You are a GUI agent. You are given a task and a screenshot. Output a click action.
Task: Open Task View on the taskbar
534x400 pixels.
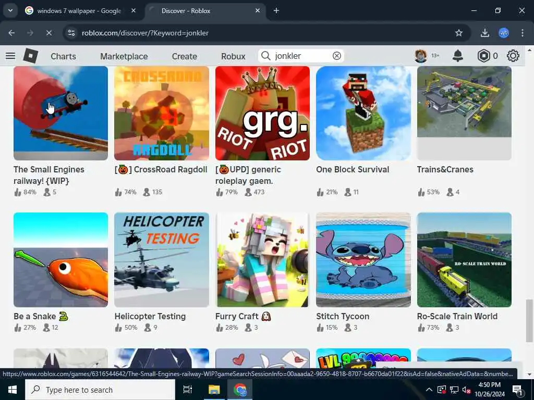click(x=187, y=390)
